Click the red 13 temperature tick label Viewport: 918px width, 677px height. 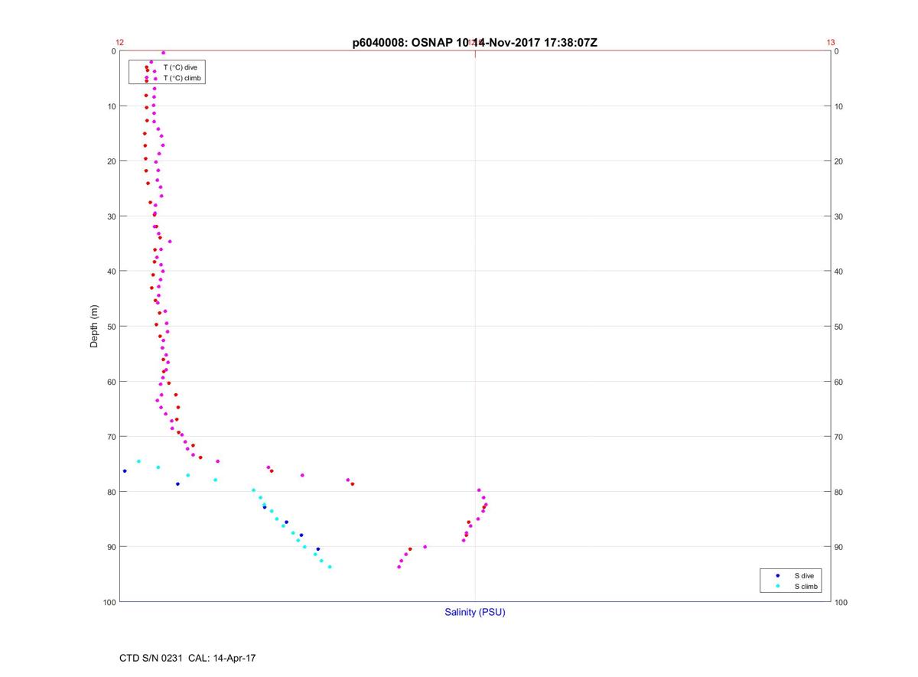pos(831,43)
